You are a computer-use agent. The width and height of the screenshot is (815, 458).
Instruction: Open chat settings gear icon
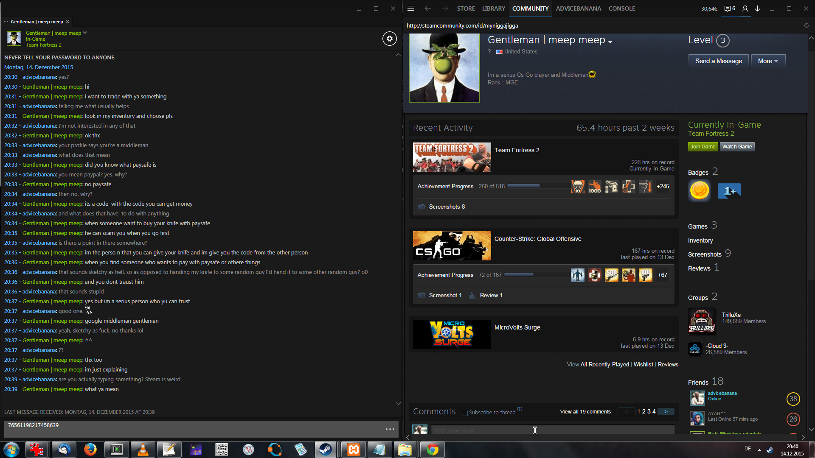[x=389, y=39]
